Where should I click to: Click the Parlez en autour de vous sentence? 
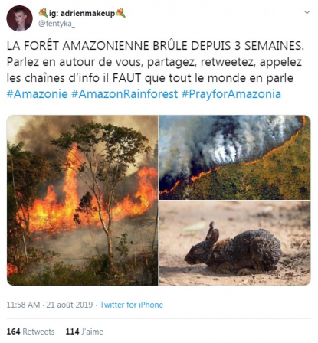(x=154, y=62)
